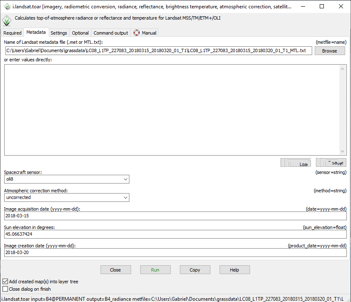Screen dimensions: 351x302
Task: Copy the command with the Copy button
Action: (x=195, y=270)
